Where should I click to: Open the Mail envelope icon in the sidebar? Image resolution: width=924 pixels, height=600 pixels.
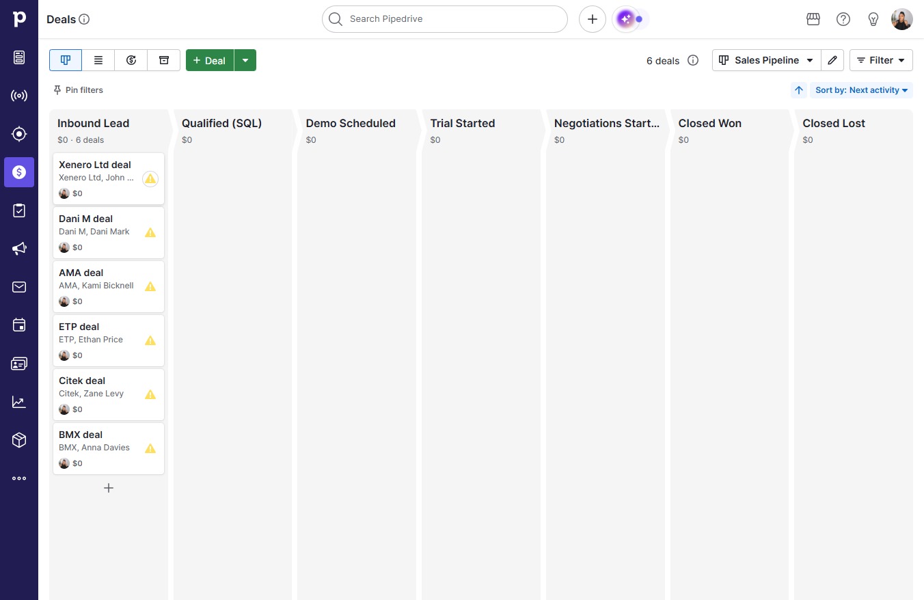click(x=19, y=287)
